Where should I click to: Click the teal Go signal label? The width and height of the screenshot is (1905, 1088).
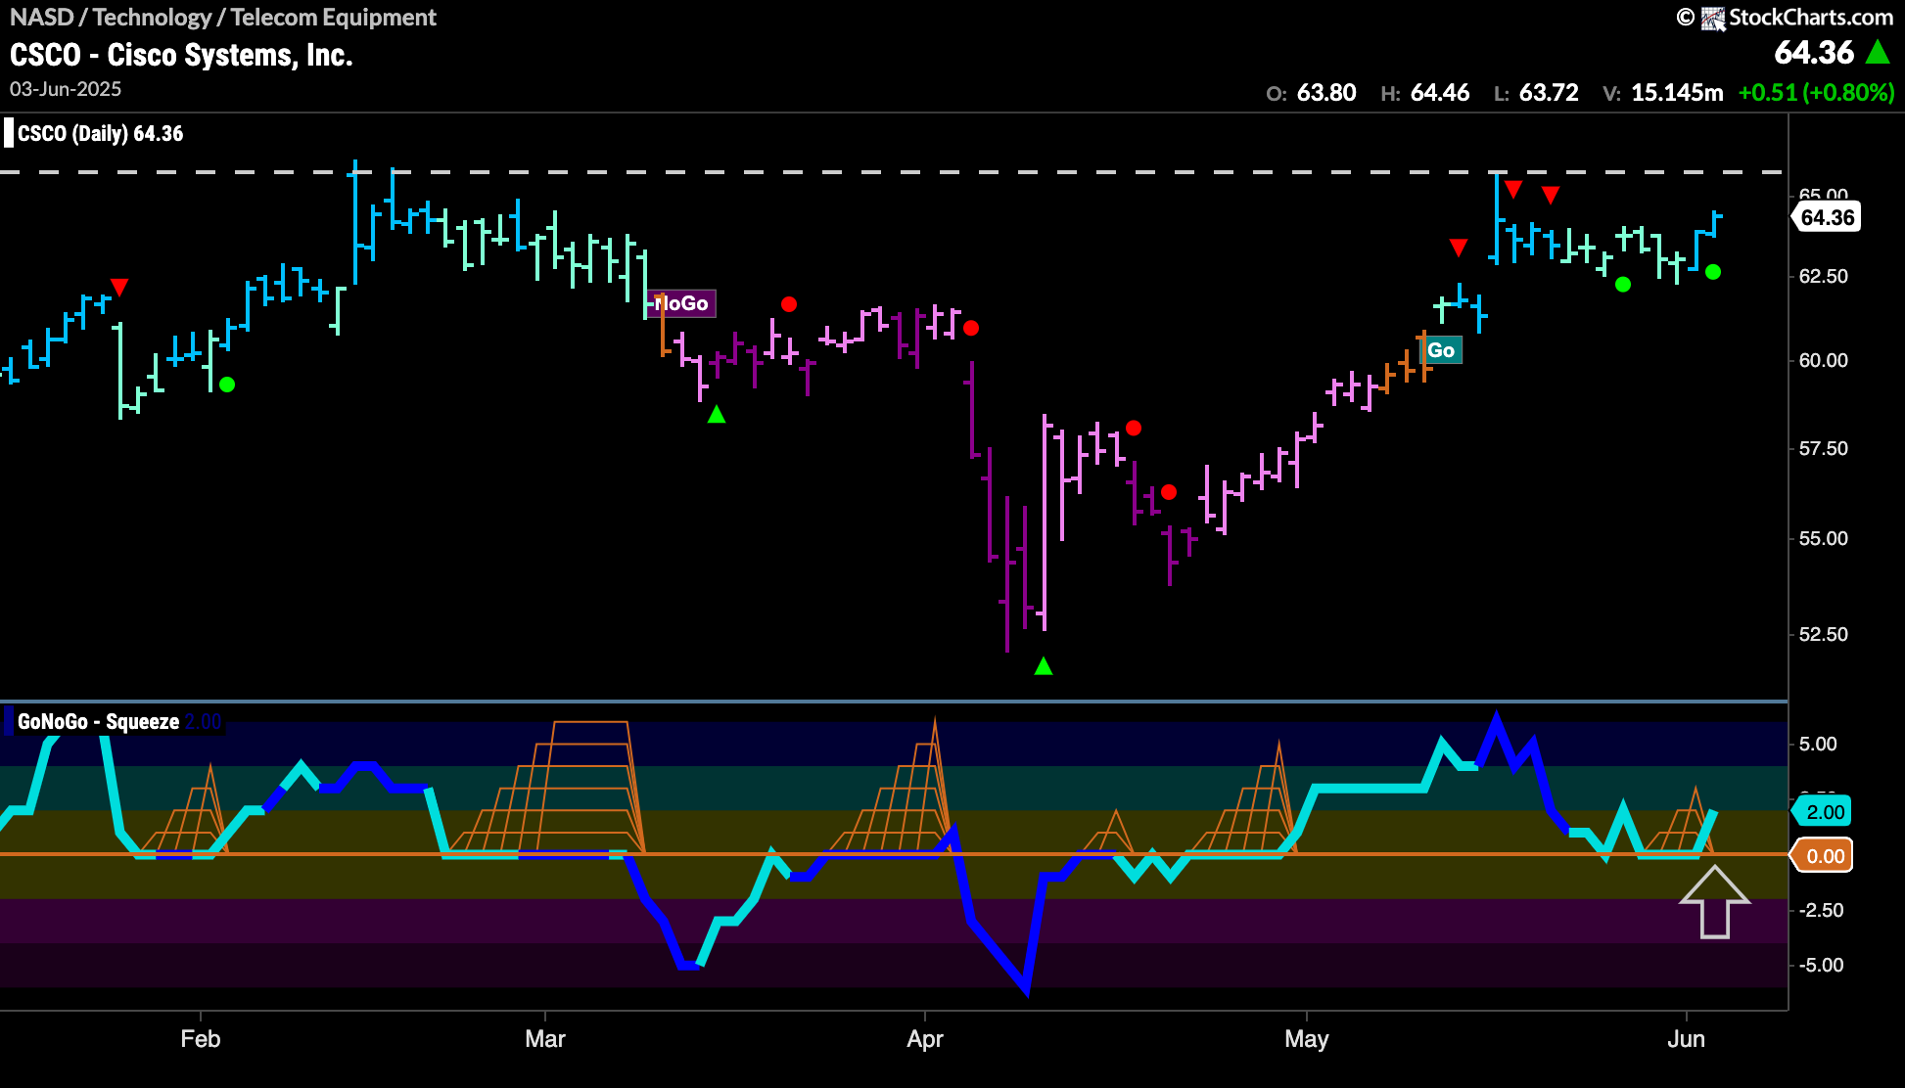1441,350
